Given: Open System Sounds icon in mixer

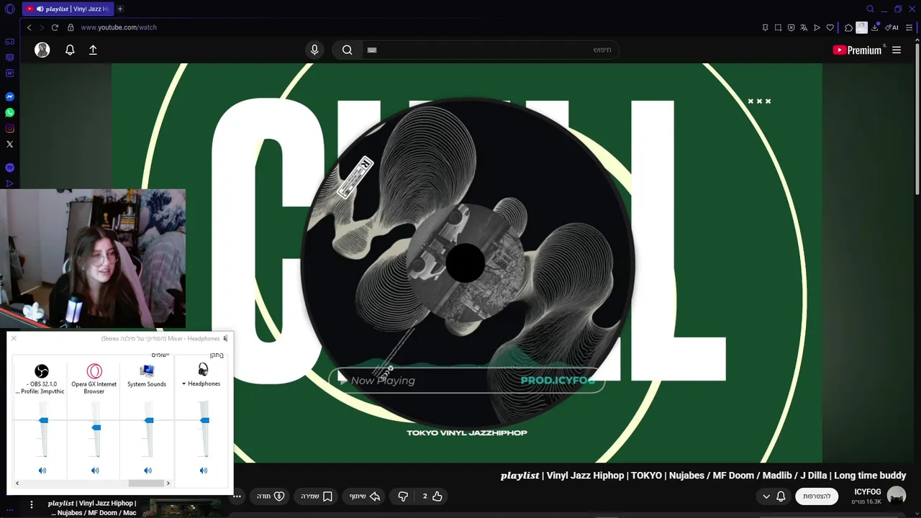Looking at the screenshot, I should click(x=147, y=371).
